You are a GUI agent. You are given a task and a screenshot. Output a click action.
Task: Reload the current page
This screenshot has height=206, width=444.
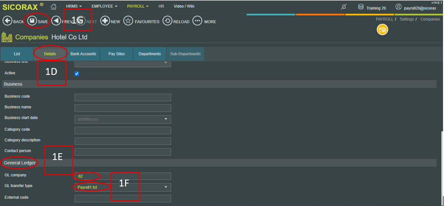[x=176, y=21]
